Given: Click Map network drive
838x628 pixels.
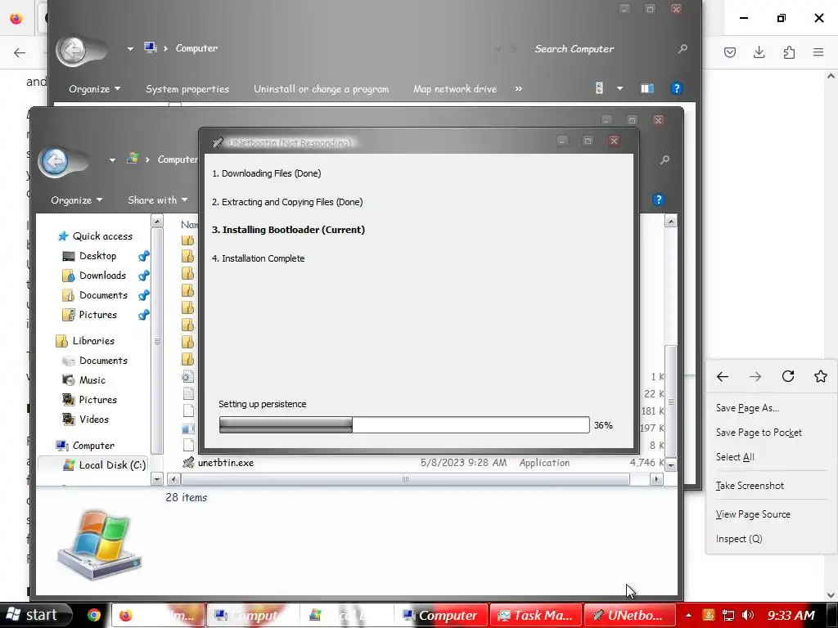Looking at the screenshot, I should click(x=455, y=89).
